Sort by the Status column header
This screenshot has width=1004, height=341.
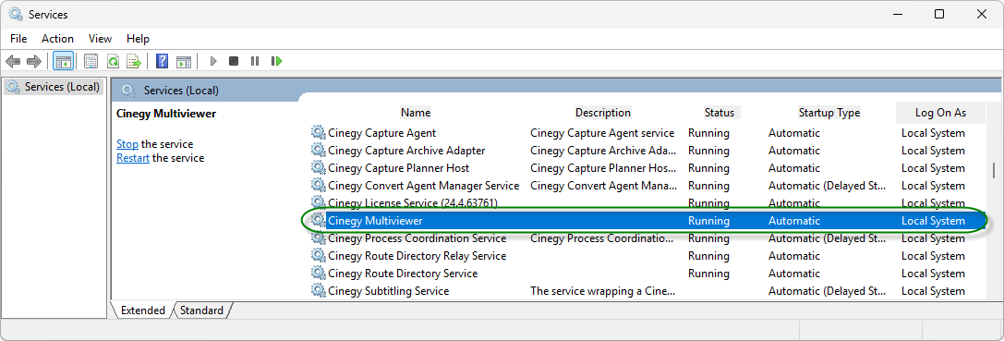(720, 112)
